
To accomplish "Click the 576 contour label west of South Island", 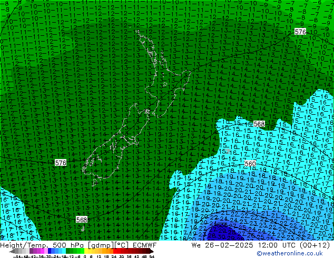I will (61, 163).
